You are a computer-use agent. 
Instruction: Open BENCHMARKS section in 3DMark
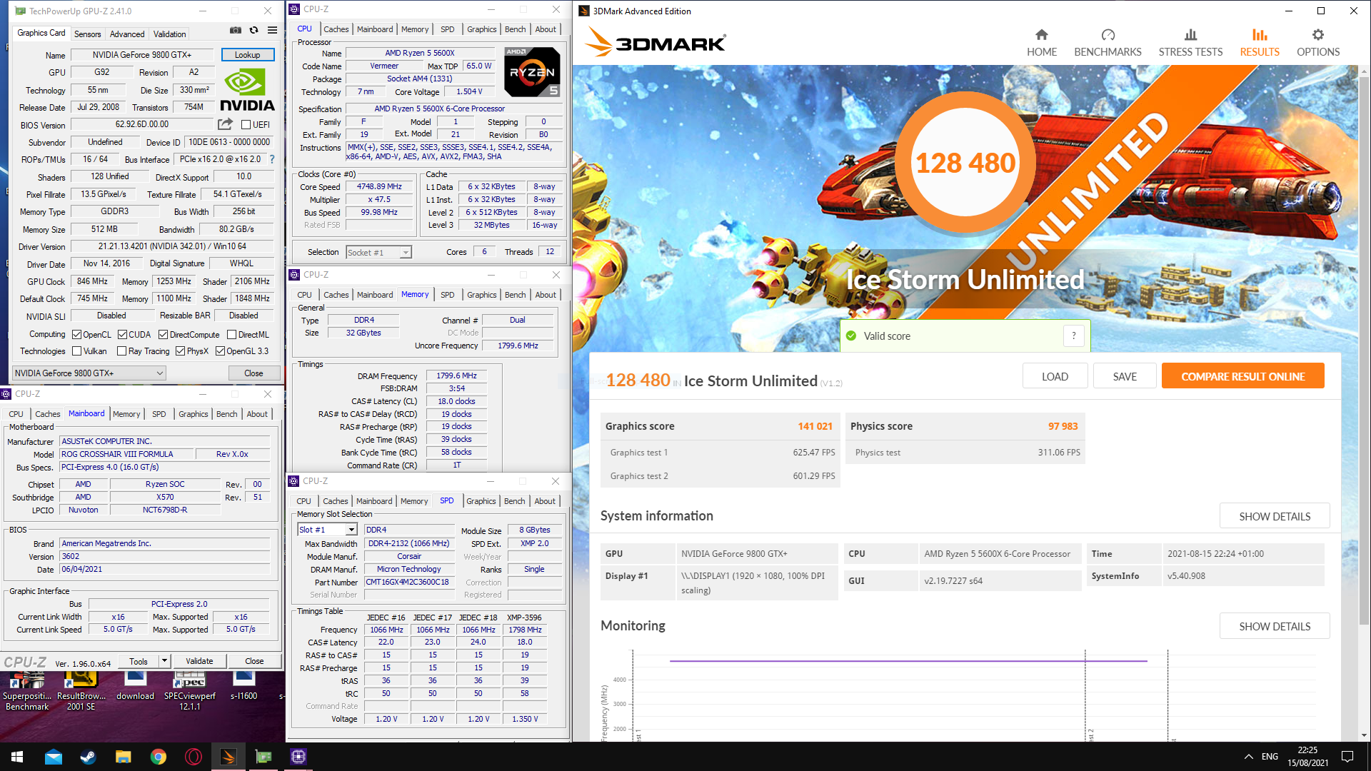pyautogui.click(x=1108, y=43)
